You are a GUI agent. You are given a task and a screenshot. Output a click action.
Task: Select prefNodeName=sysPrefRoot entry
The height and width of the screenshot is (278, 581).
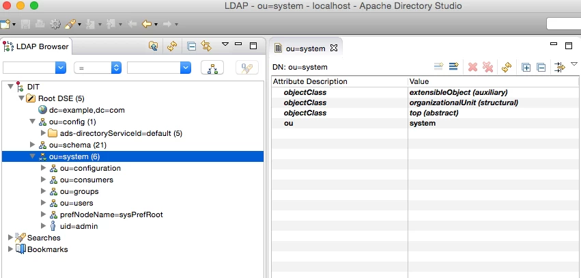pyautogui.click(x=111, y=214)
